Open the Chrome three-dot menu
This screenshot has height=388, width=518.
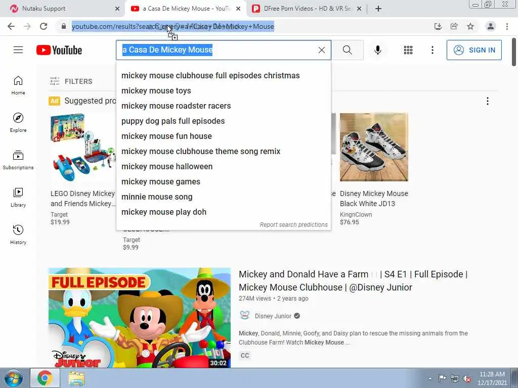coord(507,26)
